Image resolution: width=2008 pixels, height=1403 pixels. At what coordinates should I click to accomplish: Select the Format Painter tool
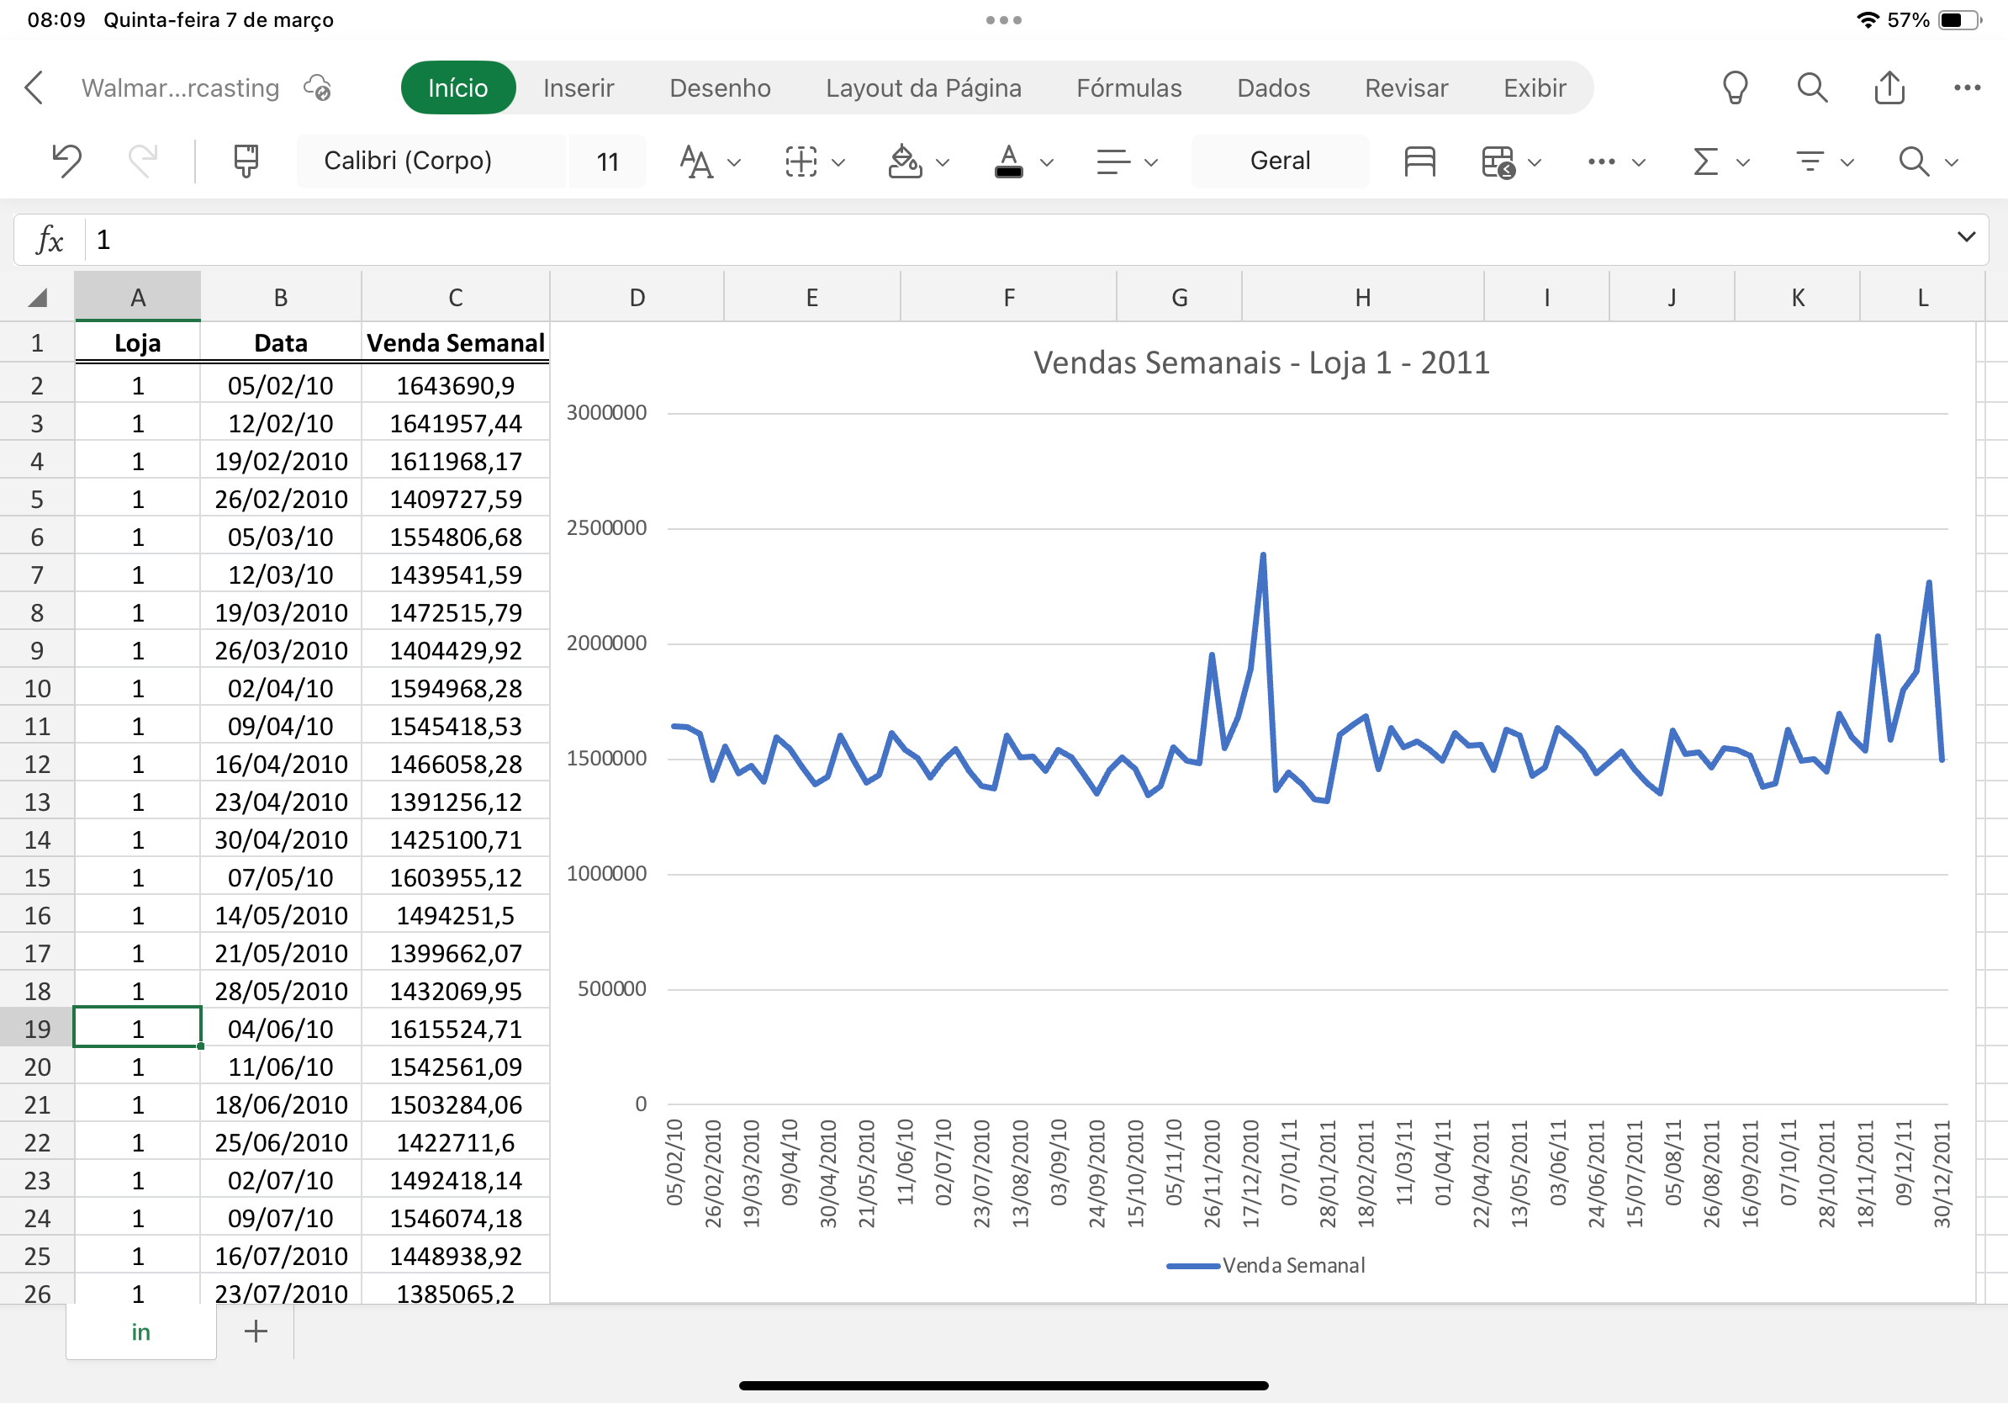(245, 161)
